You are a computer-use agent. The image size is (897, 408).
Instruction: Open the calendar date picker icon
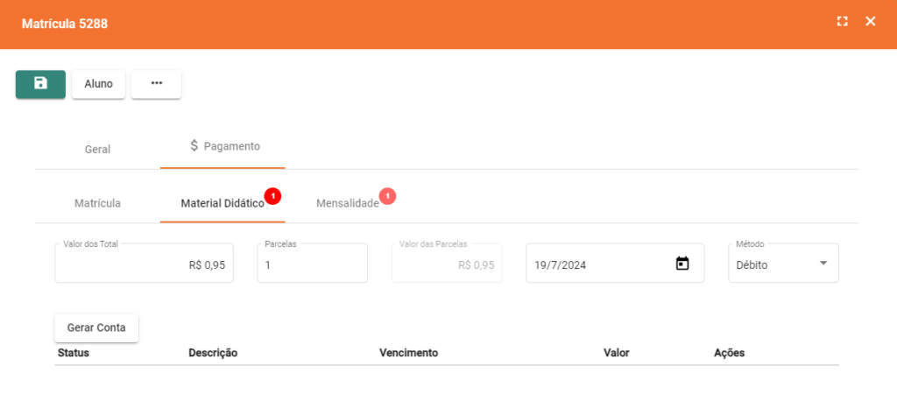[x=682, y=264]
